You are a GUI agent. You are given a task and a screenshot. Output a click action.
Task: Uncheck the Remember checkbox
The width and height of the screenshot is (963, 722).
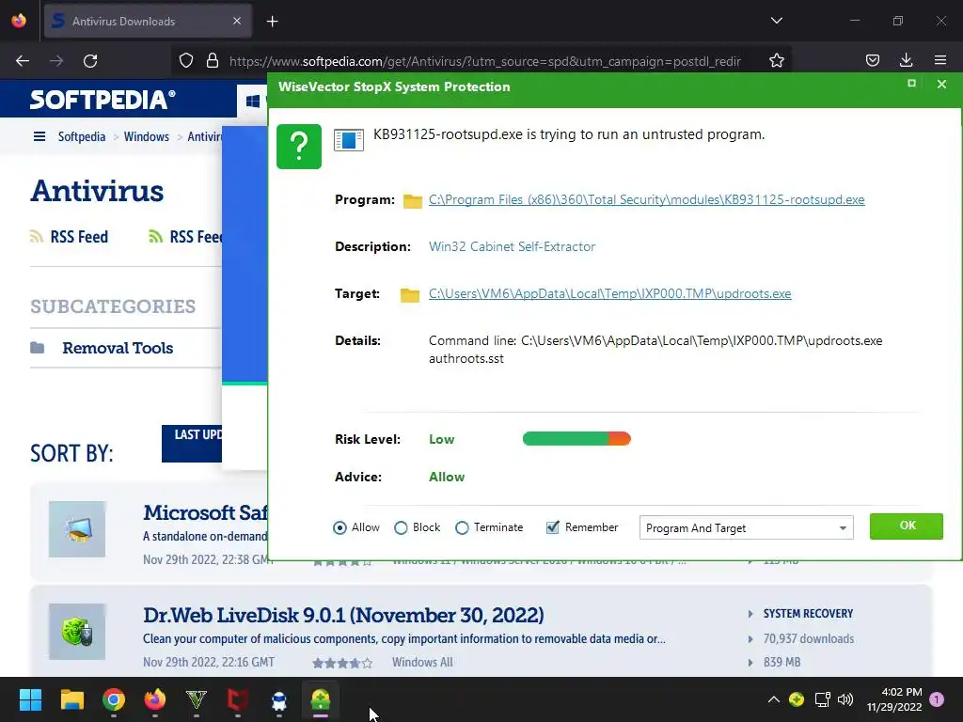(x=553, y=527)
